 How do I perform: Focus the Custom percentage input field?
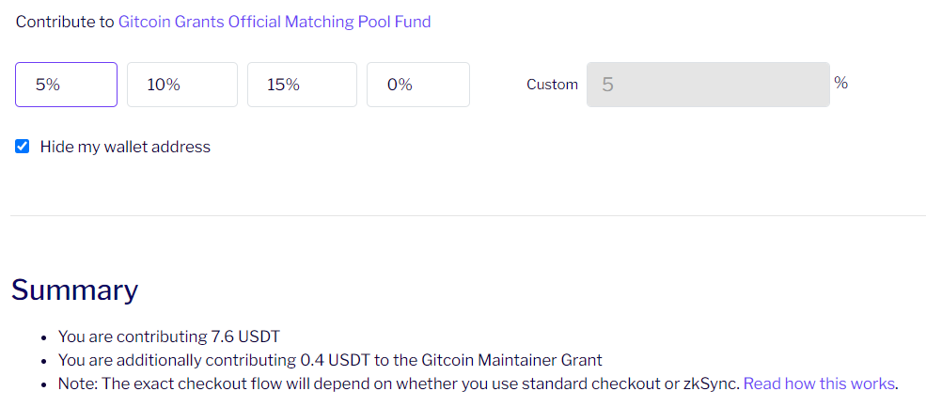707,85
